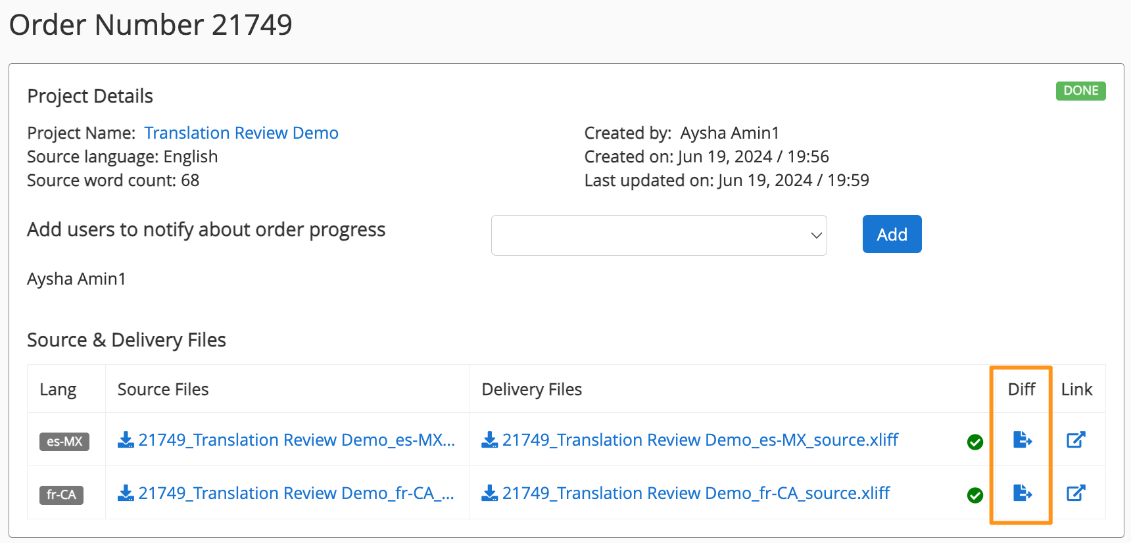
Task: Click green checkmark status for es-MX delivery
Action: [x=975, y=442]
